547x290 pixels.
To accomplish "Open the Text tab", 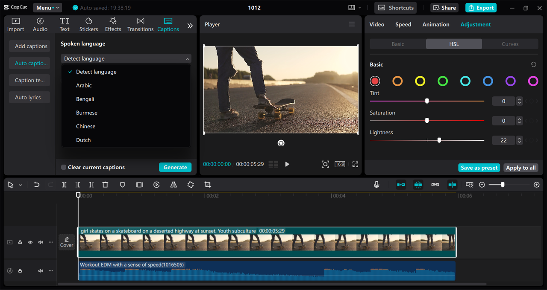I will (65, 25).
